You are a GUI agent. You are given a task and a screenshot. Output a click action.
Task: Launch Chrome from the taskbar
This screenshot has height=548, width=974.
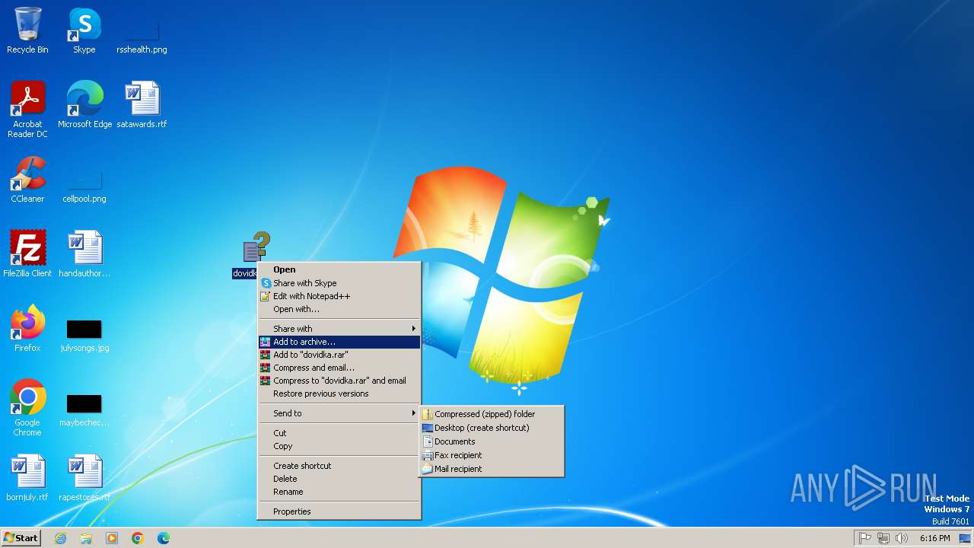(x=138, y=538)
